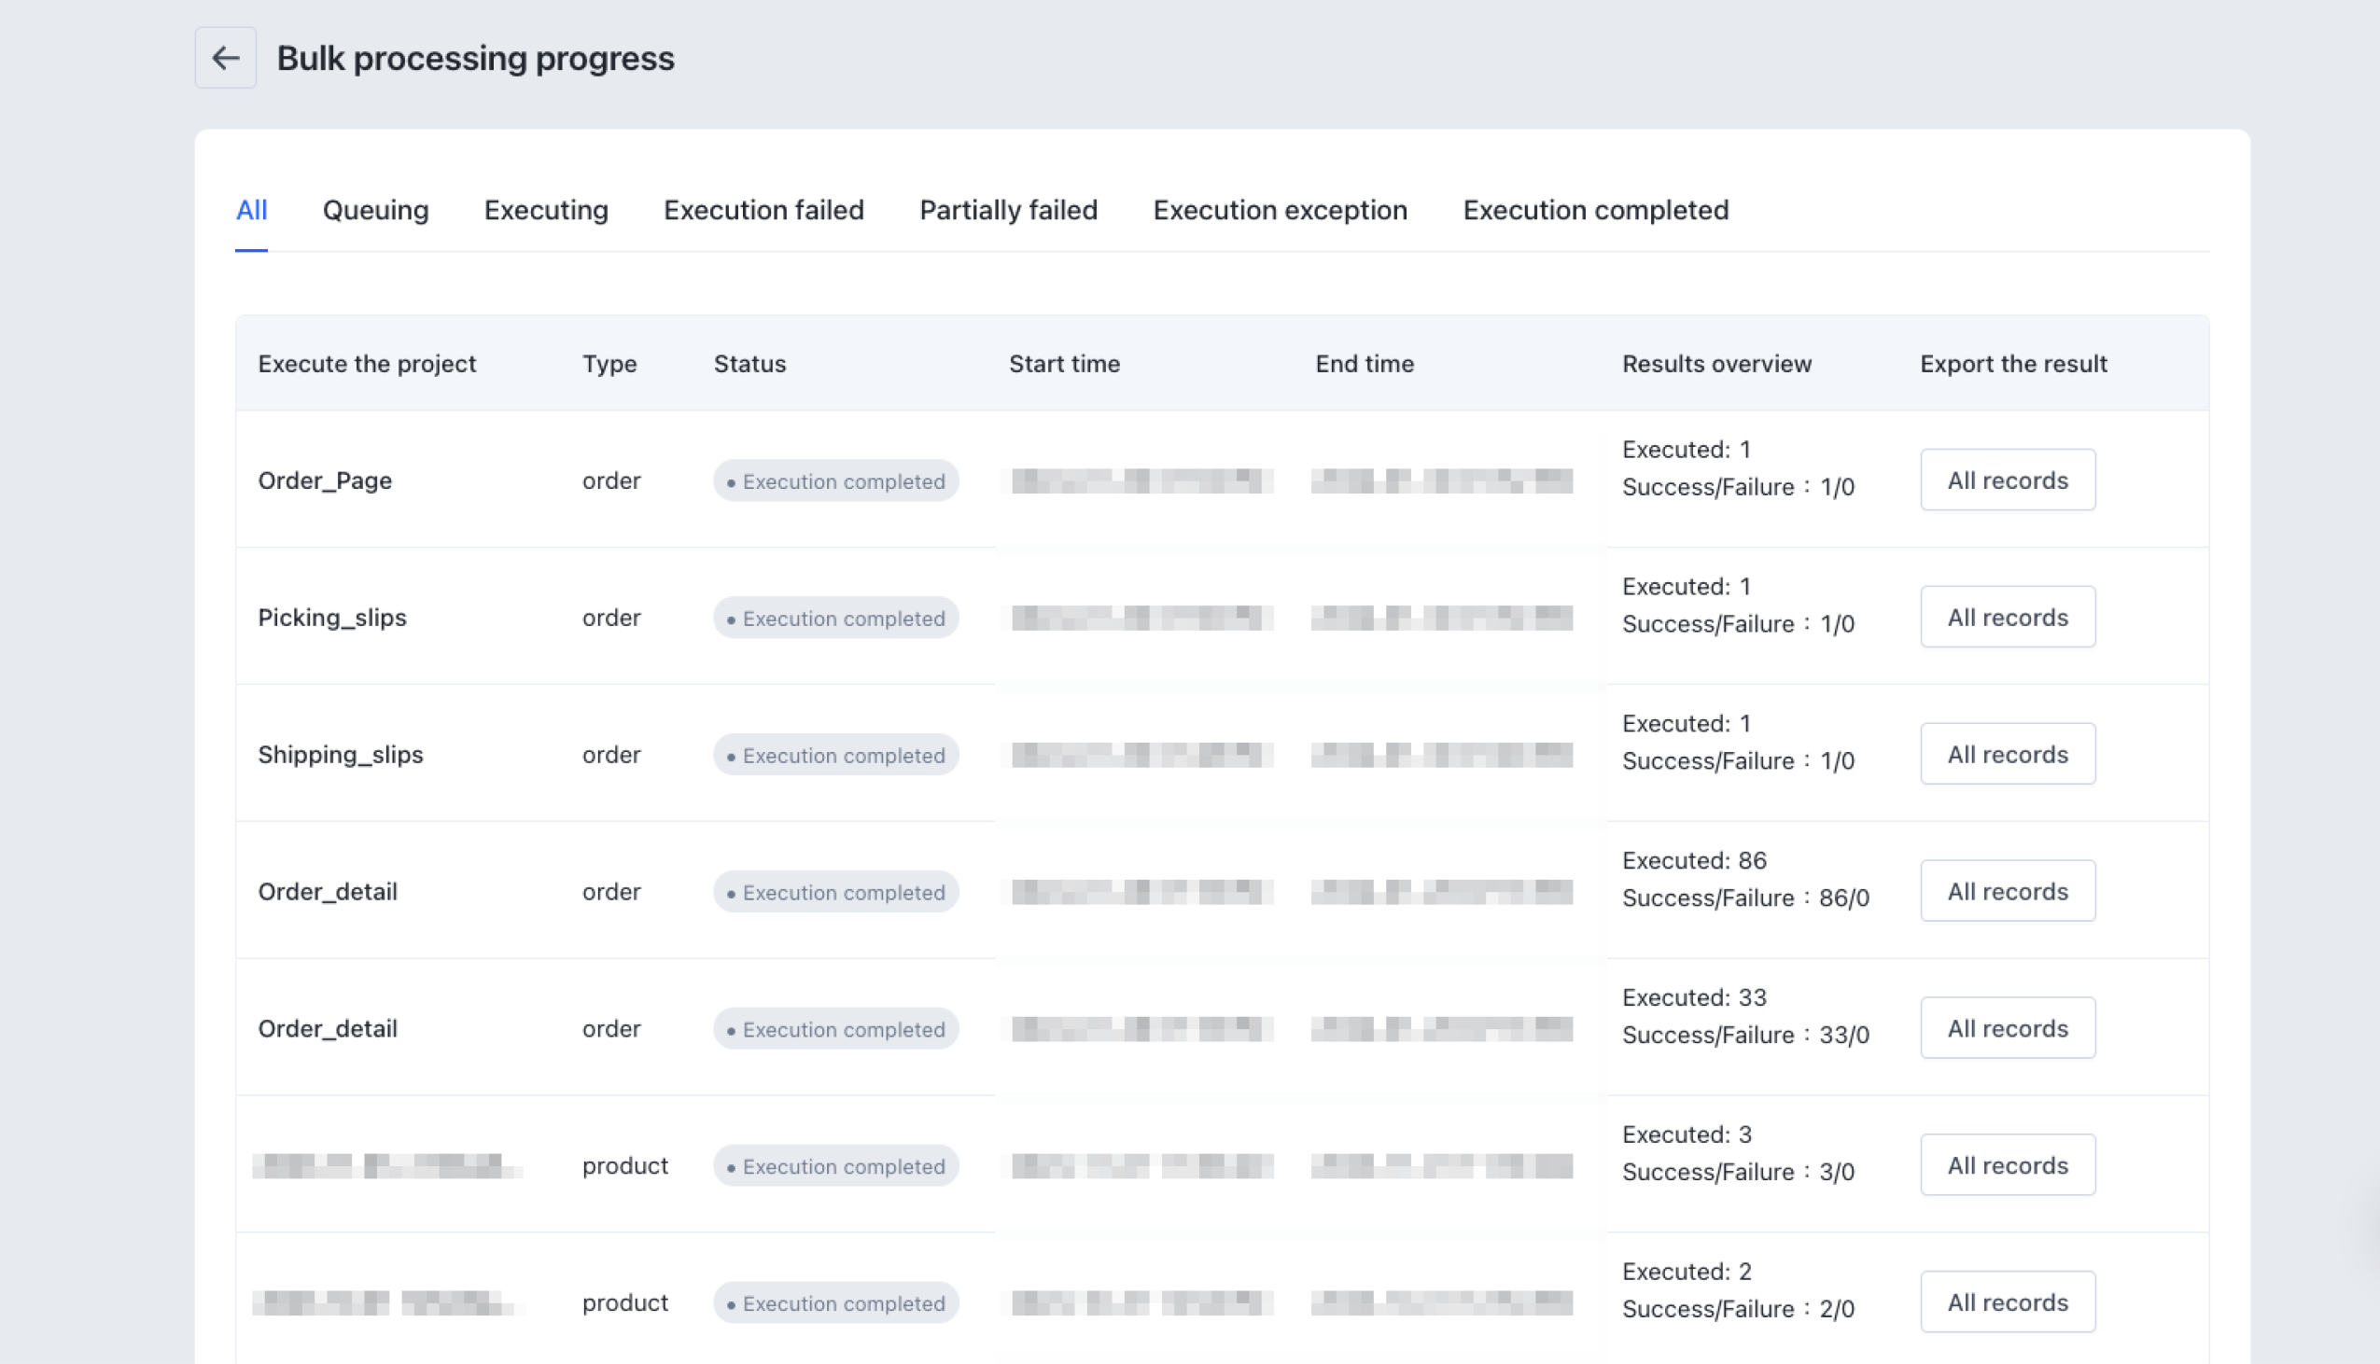Viewport: 2380px width, 1364px height.
Task: Click the Shipping_slips project name
Action: coord(341,754)
